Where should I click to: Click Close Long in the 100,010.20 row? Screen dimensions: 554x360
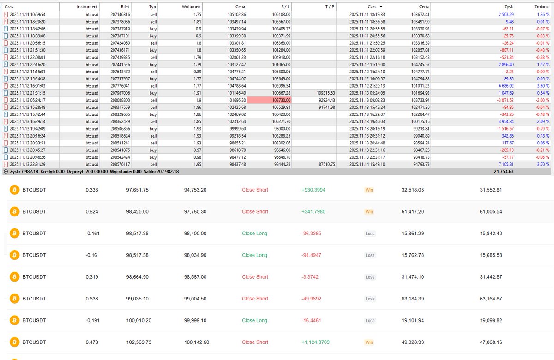click(254, 320)
